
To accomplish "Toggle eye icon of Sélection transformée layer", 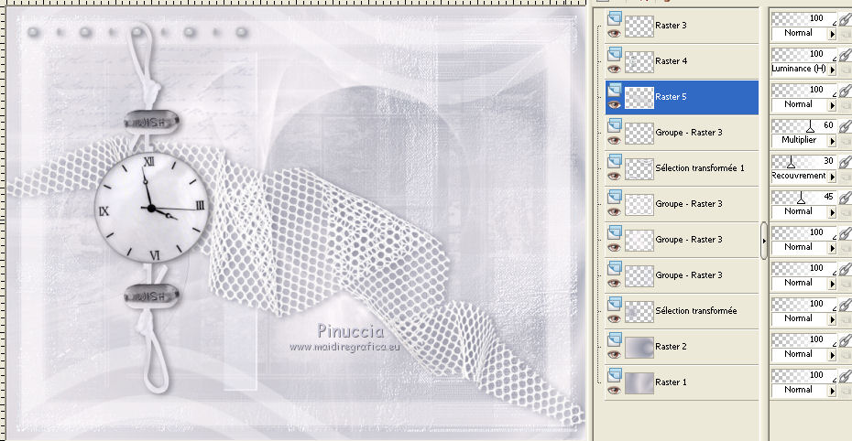I will point(614,319).
